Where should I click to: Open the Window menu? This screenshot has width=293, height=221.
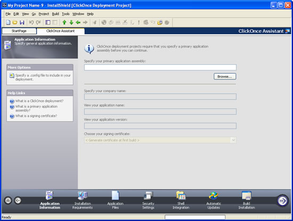pos(78,14)
